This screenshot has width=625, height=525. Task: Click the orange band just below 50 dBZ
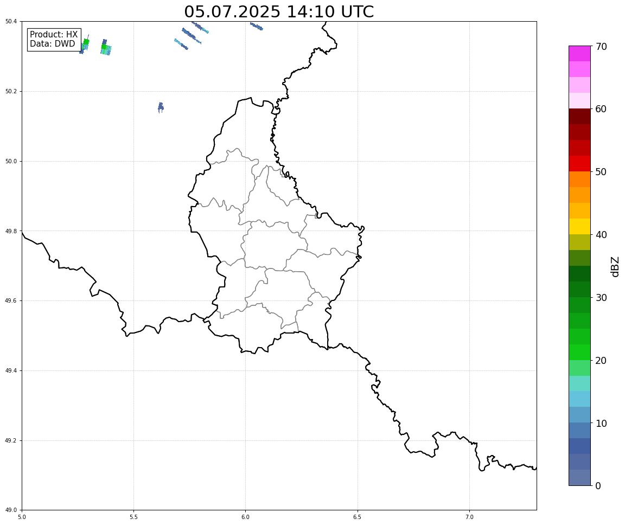tap(579, 180)
